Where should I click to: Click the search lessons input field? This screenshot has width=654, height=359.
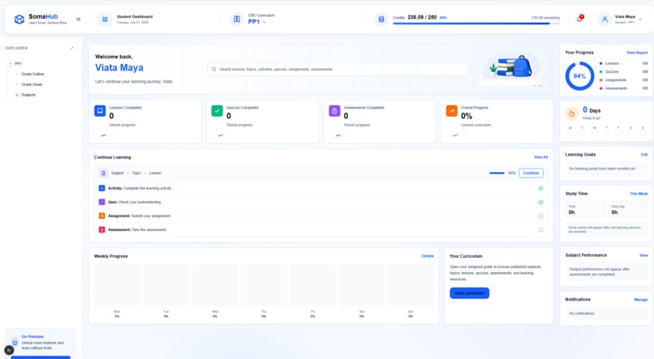tap(338, 69)
